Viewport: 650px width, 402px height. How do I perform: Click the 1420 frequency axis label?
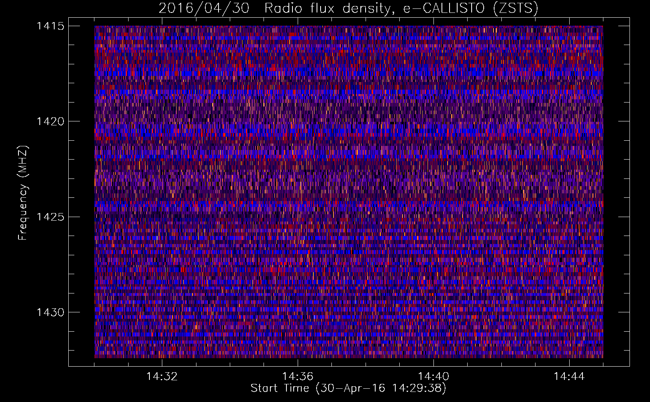pos(50,121)
